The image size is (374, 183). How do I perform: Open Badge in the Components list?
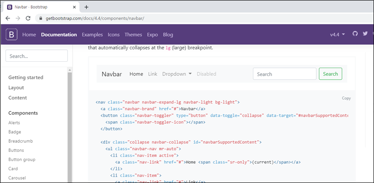click(x=15, y=132)
